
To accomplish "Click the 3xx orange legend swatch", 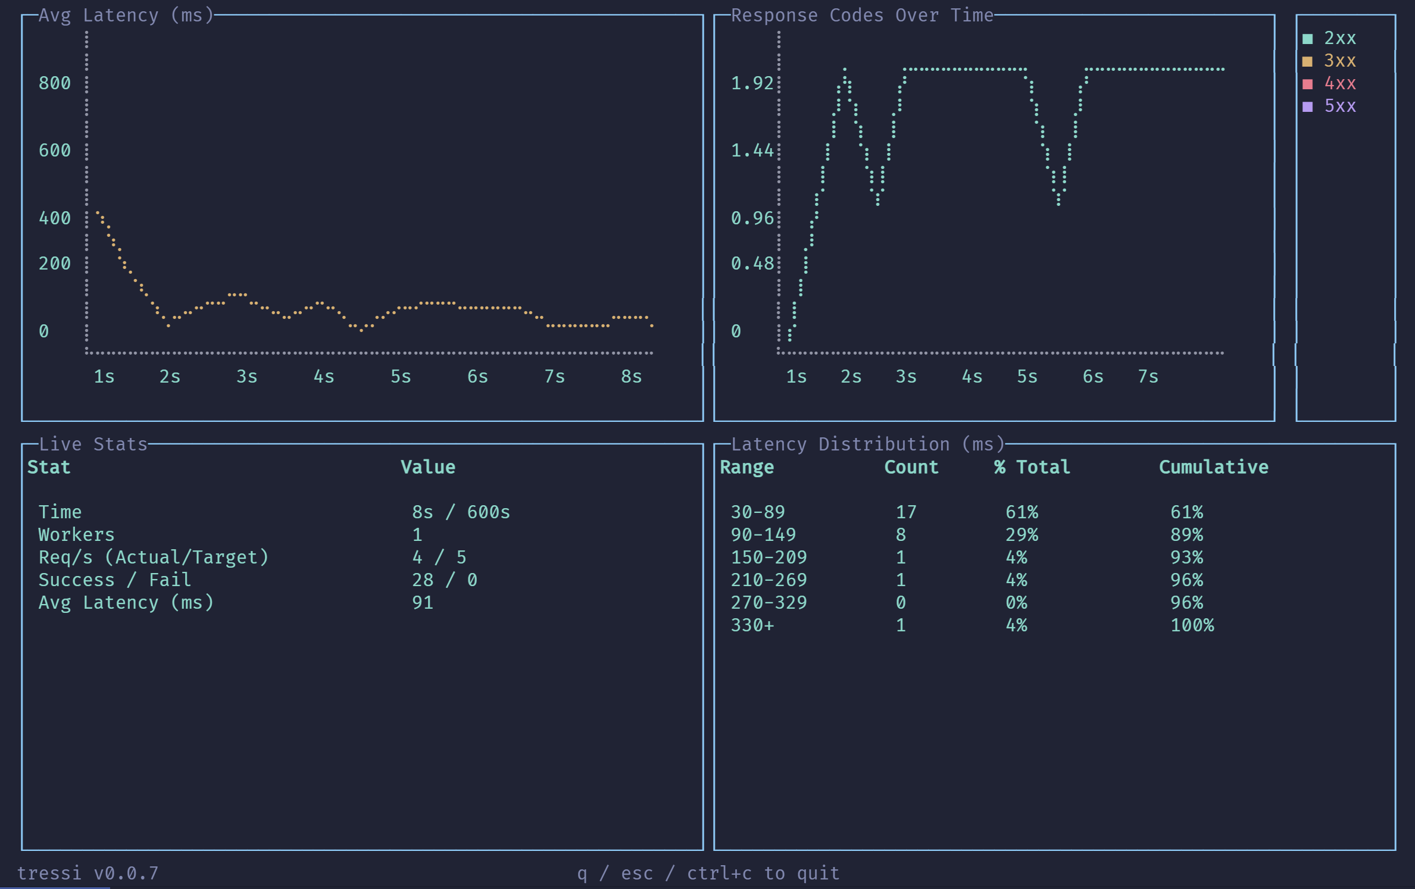I will (1307, 61).
